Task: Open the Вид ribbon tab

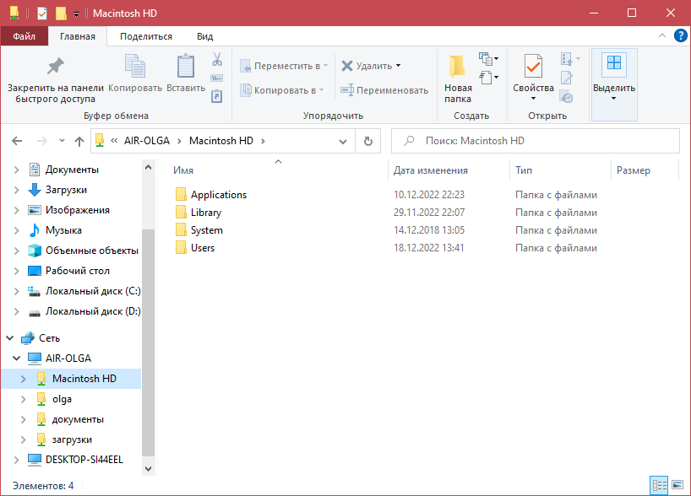Action: coord(204,36)
